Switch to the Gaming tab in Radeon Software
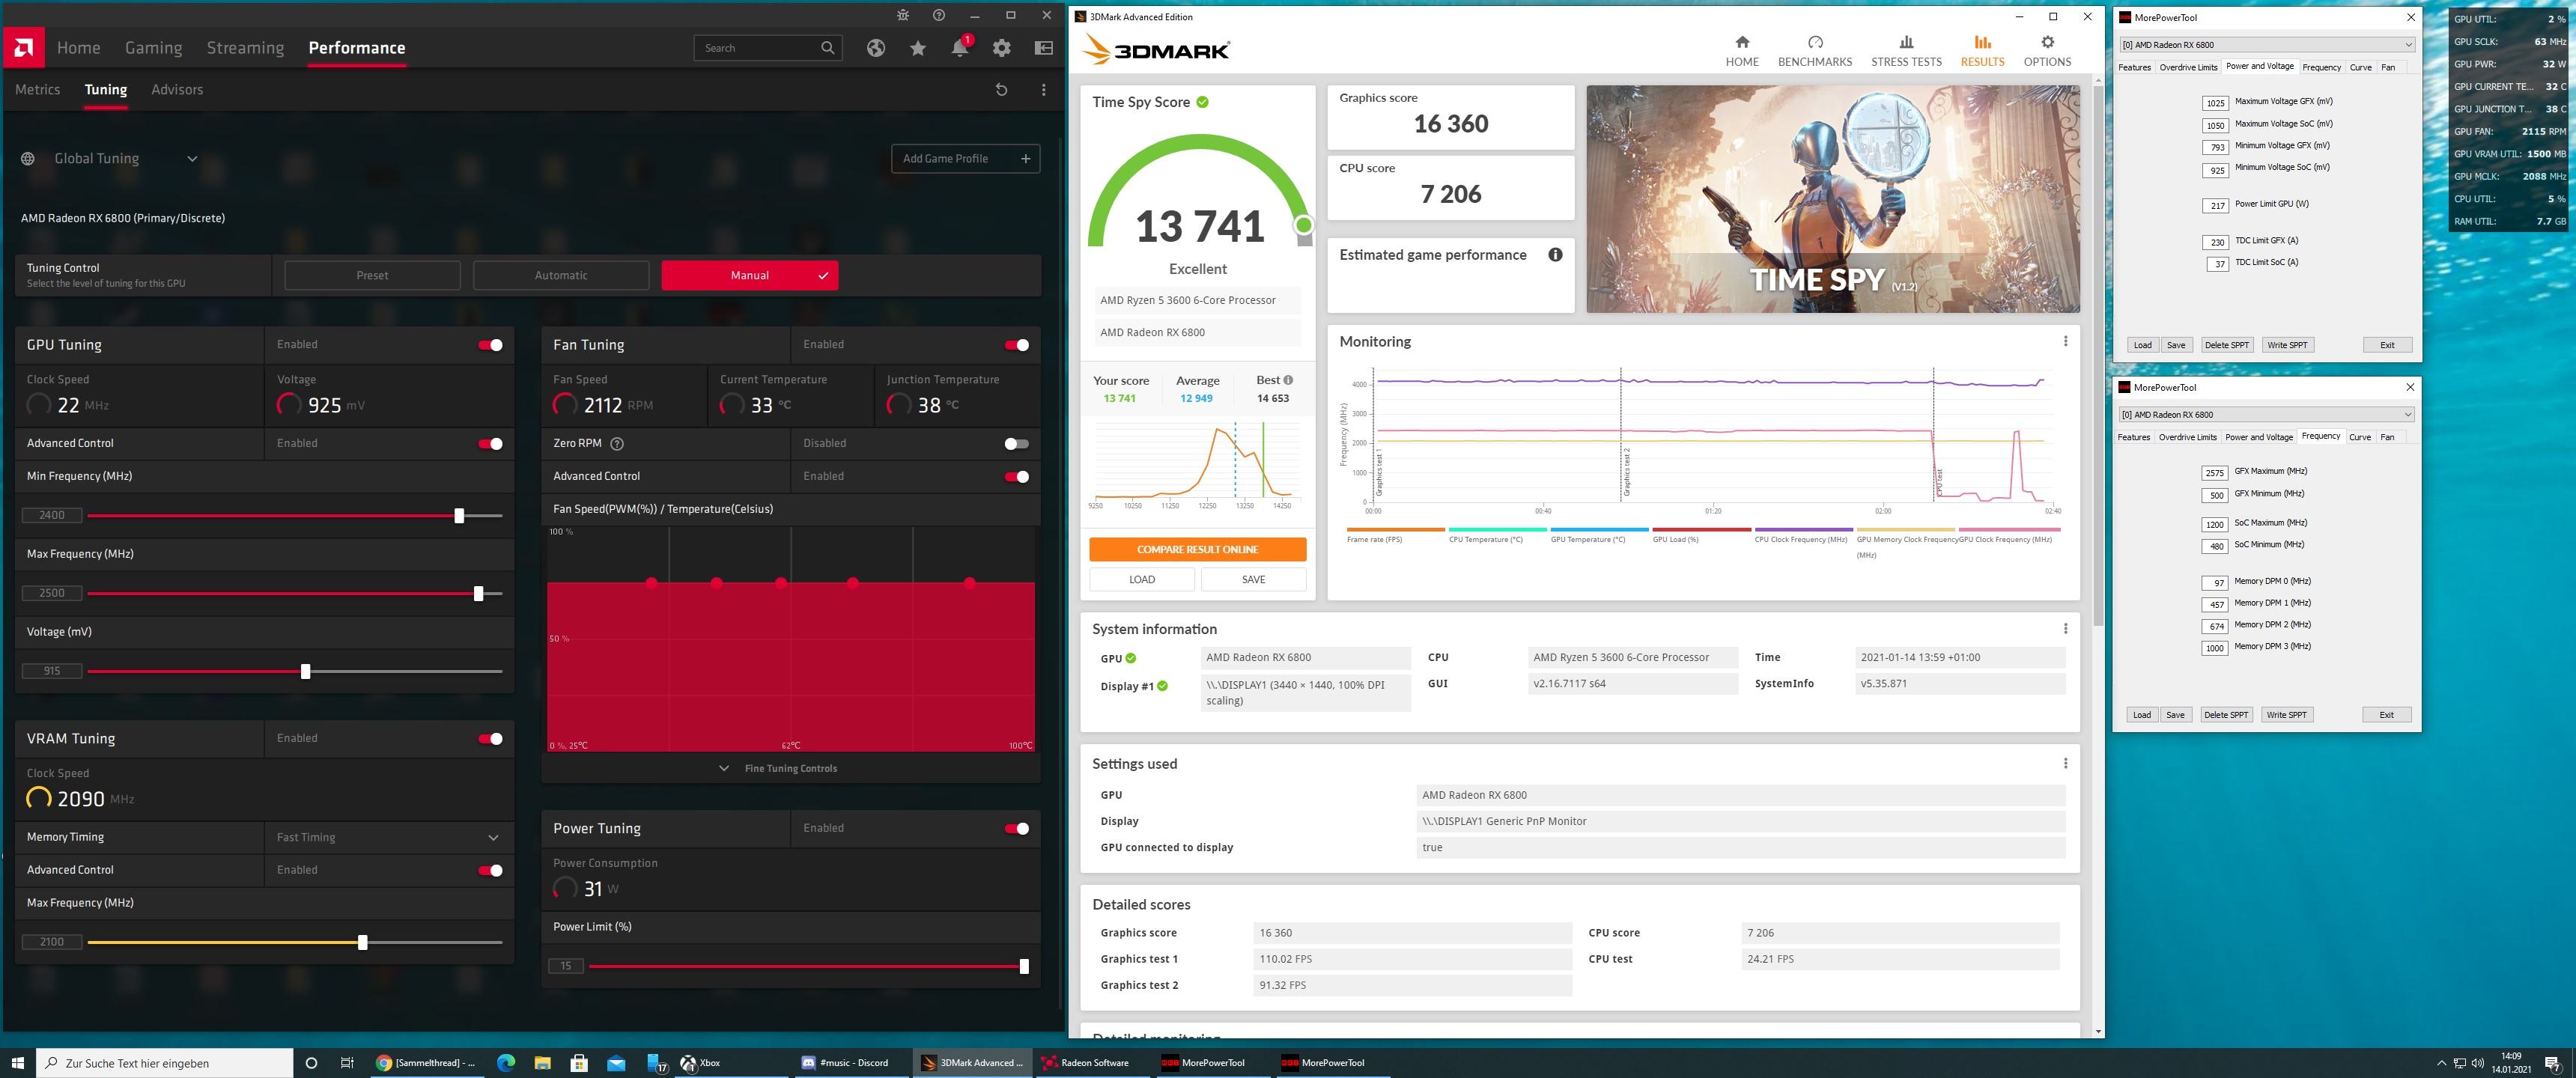The image size is (2576, 1078). (x=153, y=48)
